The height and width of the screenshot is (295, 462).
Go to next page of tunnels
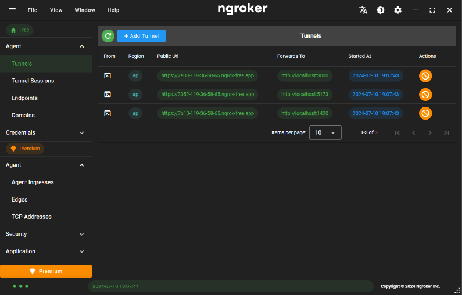pos(430,133)
